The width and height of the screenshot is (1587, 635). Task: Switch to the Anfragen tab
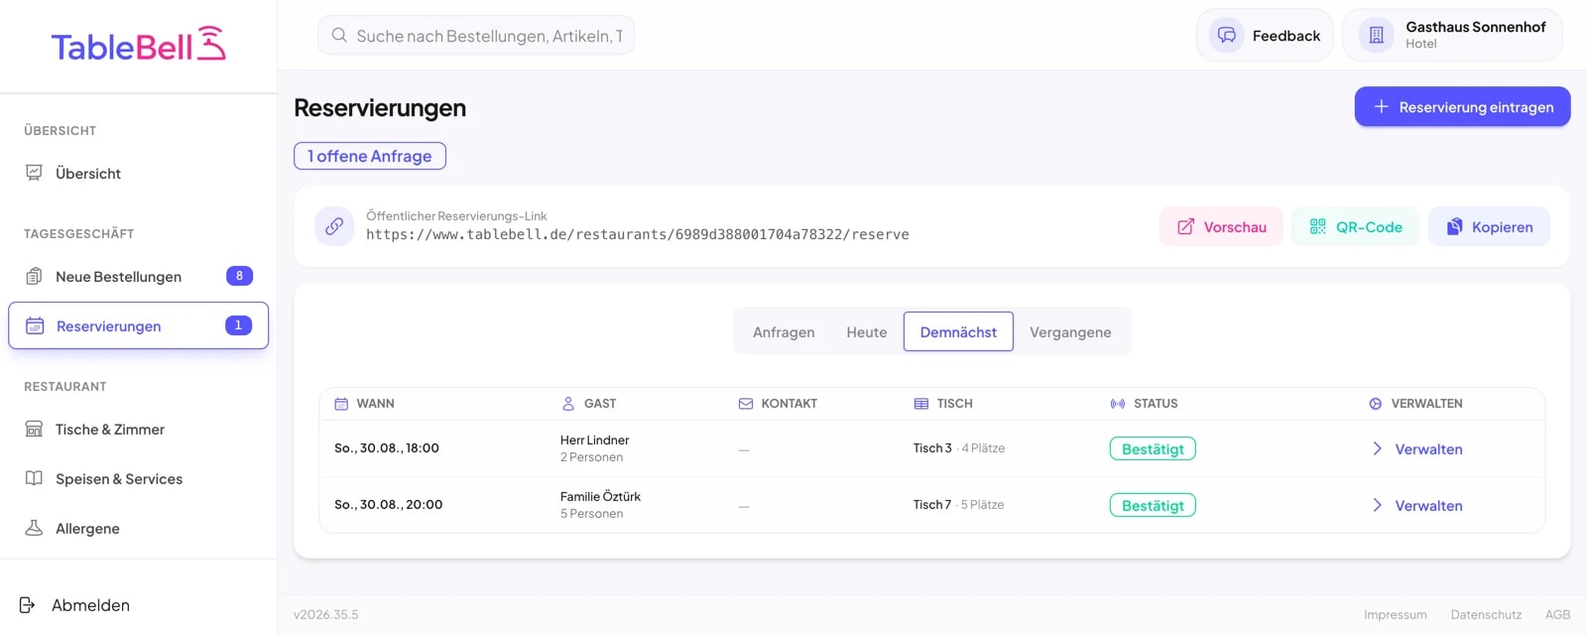click(784, 331)
